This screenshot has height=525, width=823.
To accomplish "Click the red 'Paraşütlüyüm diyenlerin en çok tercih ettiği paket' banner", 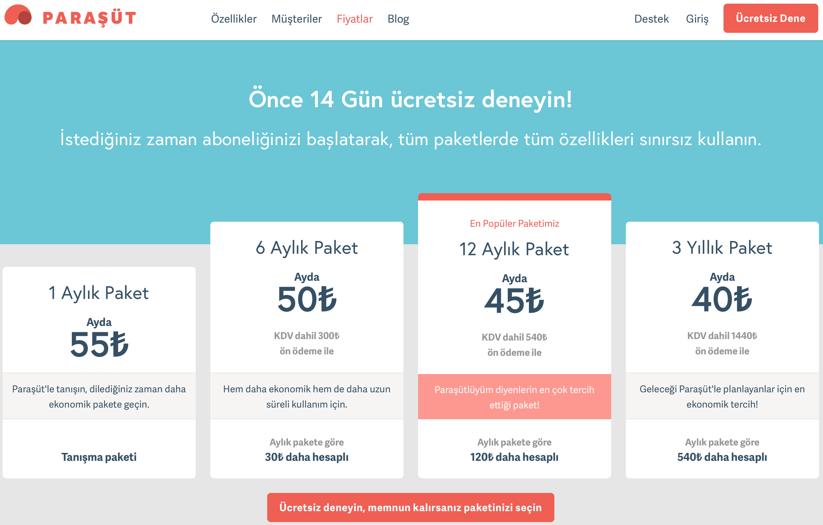I will (514, 397).
